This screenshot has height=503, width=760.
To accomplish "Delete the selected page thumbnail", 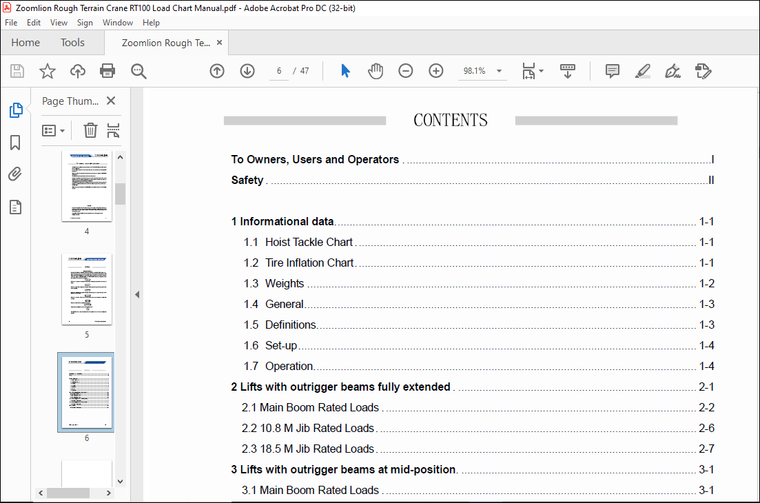I will tap(90, 130).
